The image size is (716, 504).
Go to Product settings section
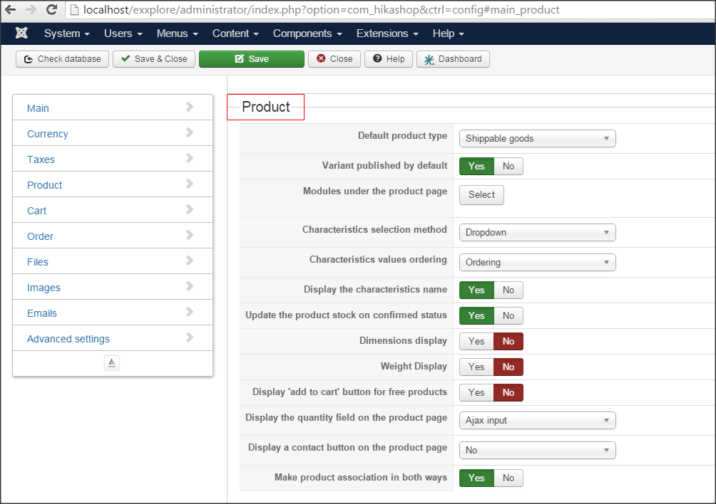[113, 184]
